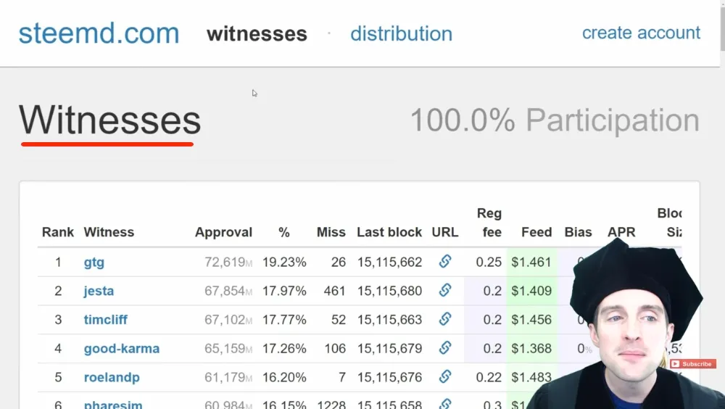Click the Reg fee column header
Screen dimensions: 725x409
489,223
